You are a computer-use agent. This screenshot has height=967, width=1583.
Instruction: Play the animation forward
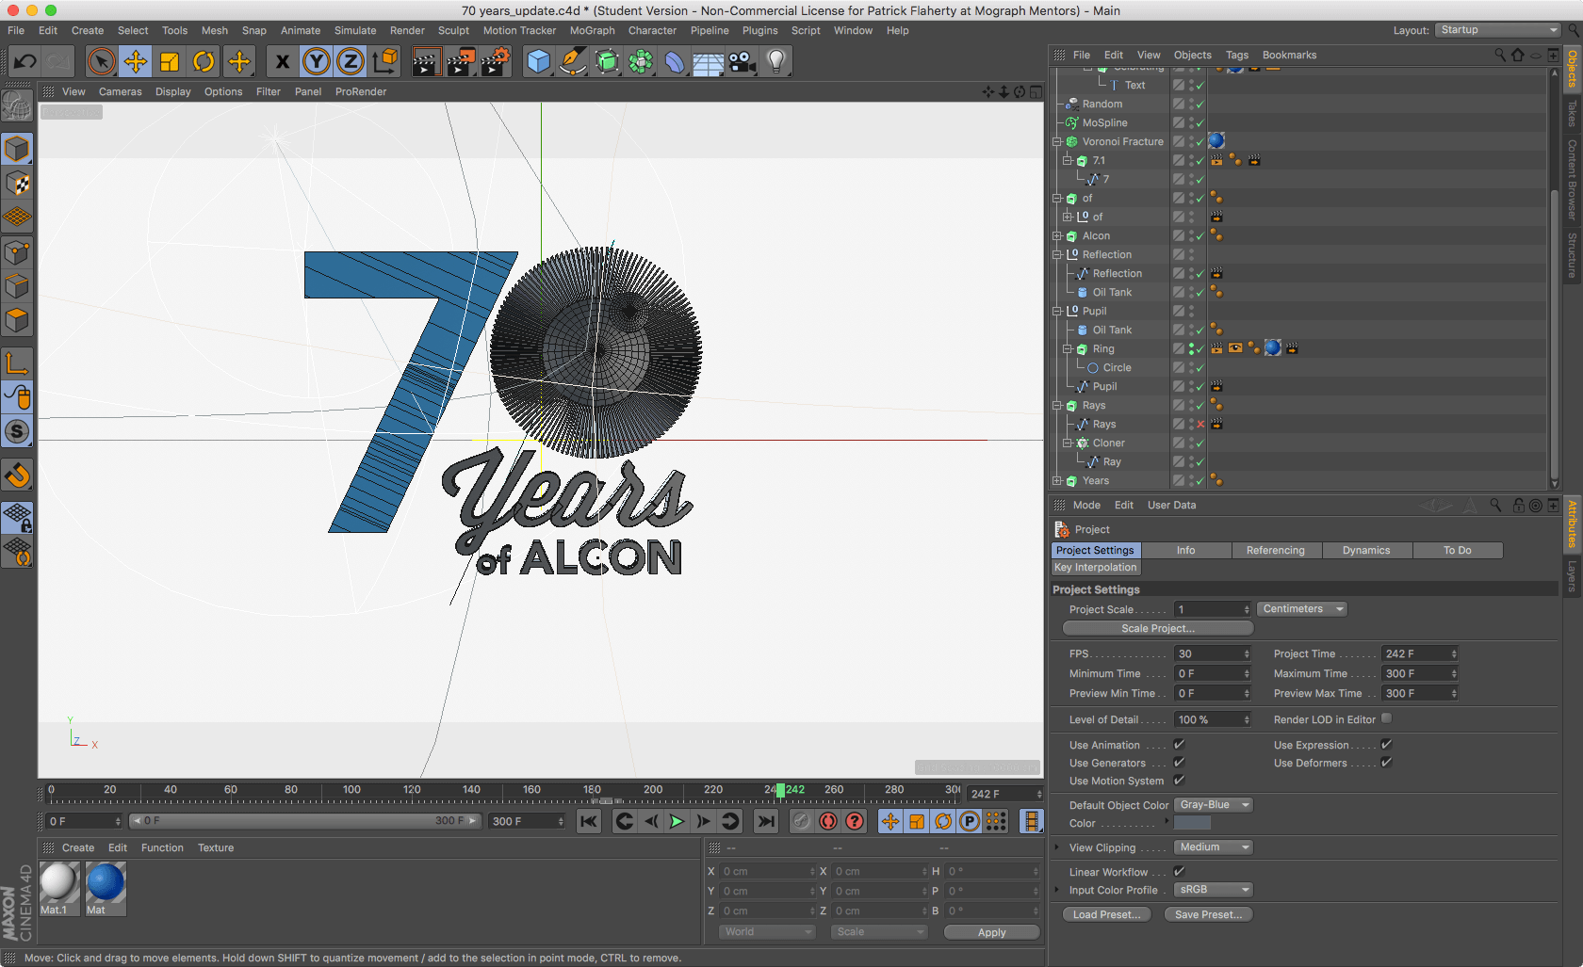tap(677, 821)
